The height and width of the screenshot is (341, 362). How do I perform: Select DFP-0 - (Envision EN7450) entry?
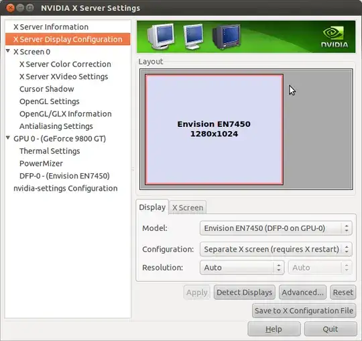click(x=64, y=176)
